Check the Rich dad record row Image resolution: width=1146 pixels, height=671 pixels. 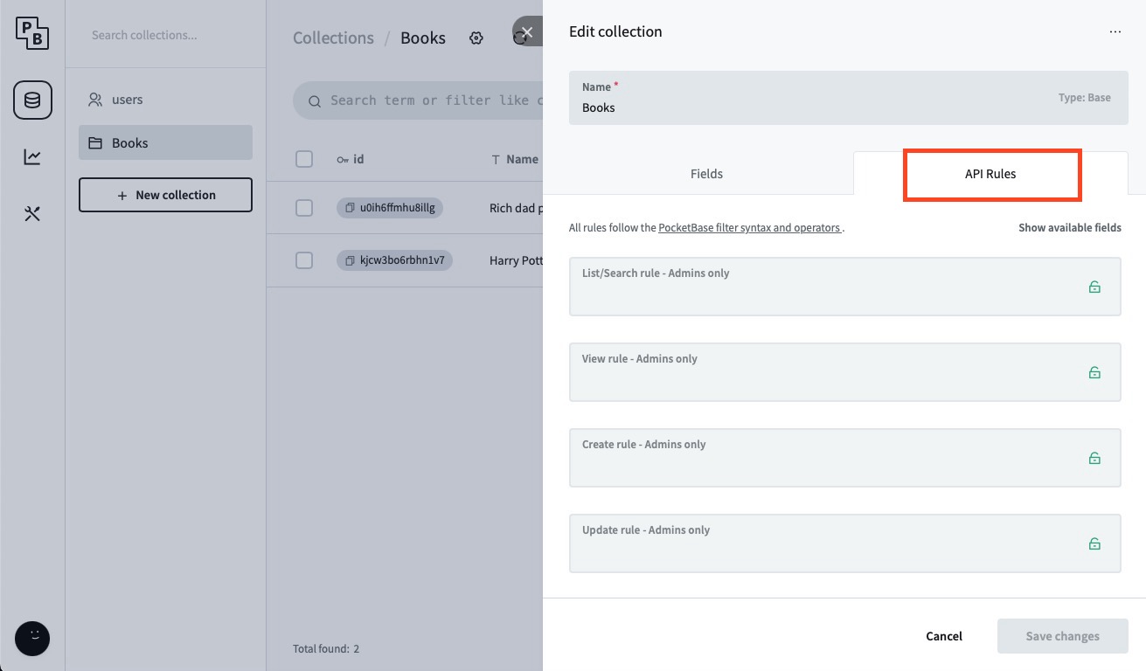point(304,208)
